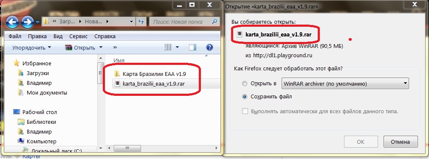Click the Имя column header
This screenshot has height=159, width=429.
(x=119, y=61)
